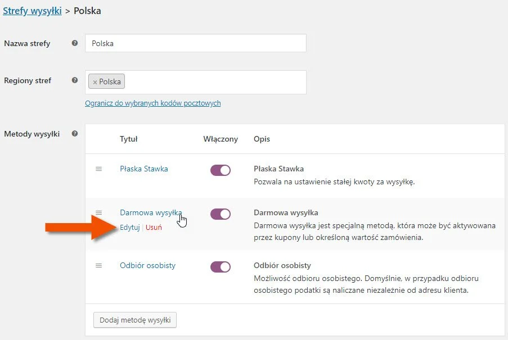Click Edytuj under Darmowa wysyłka
This screenshot has width=508, height=340.
point(129,228)
